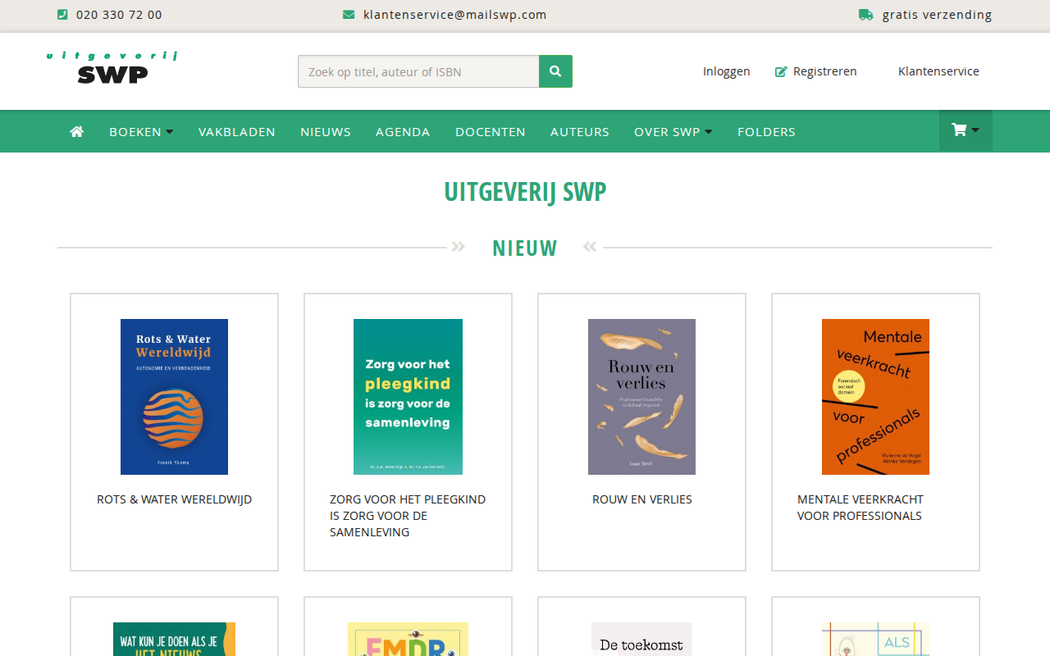The image size is (1050, 656).
Task: Open the Vakbladen menu item
Action: pos(237,131)
